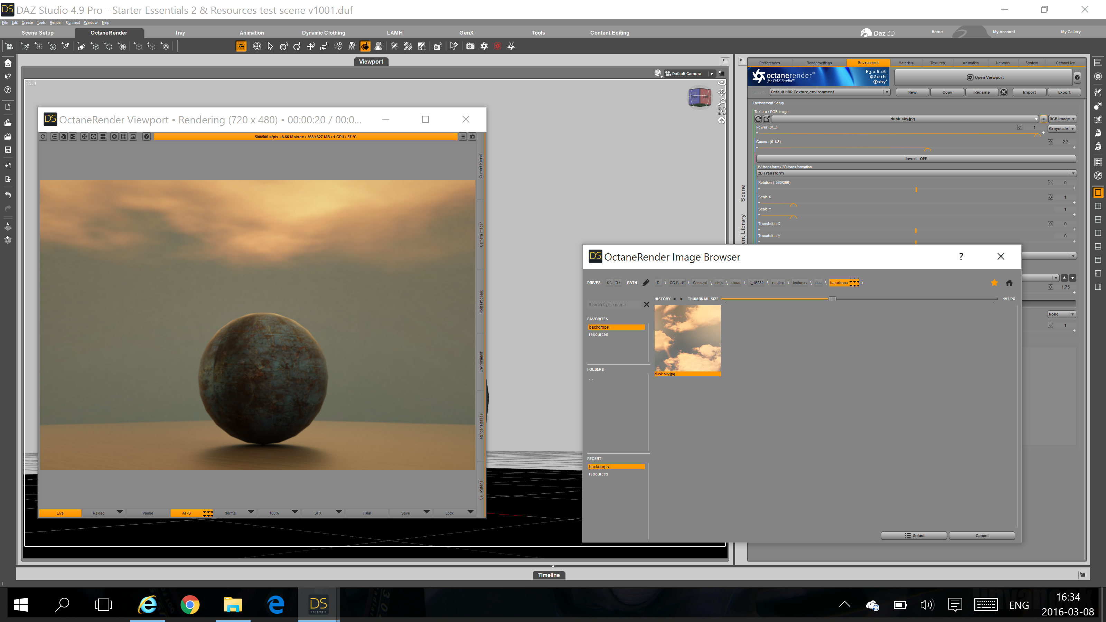The image size is (1106, 622).
Task: Open the RGB Image type dropdown
Action: (x=1061, y=119)
